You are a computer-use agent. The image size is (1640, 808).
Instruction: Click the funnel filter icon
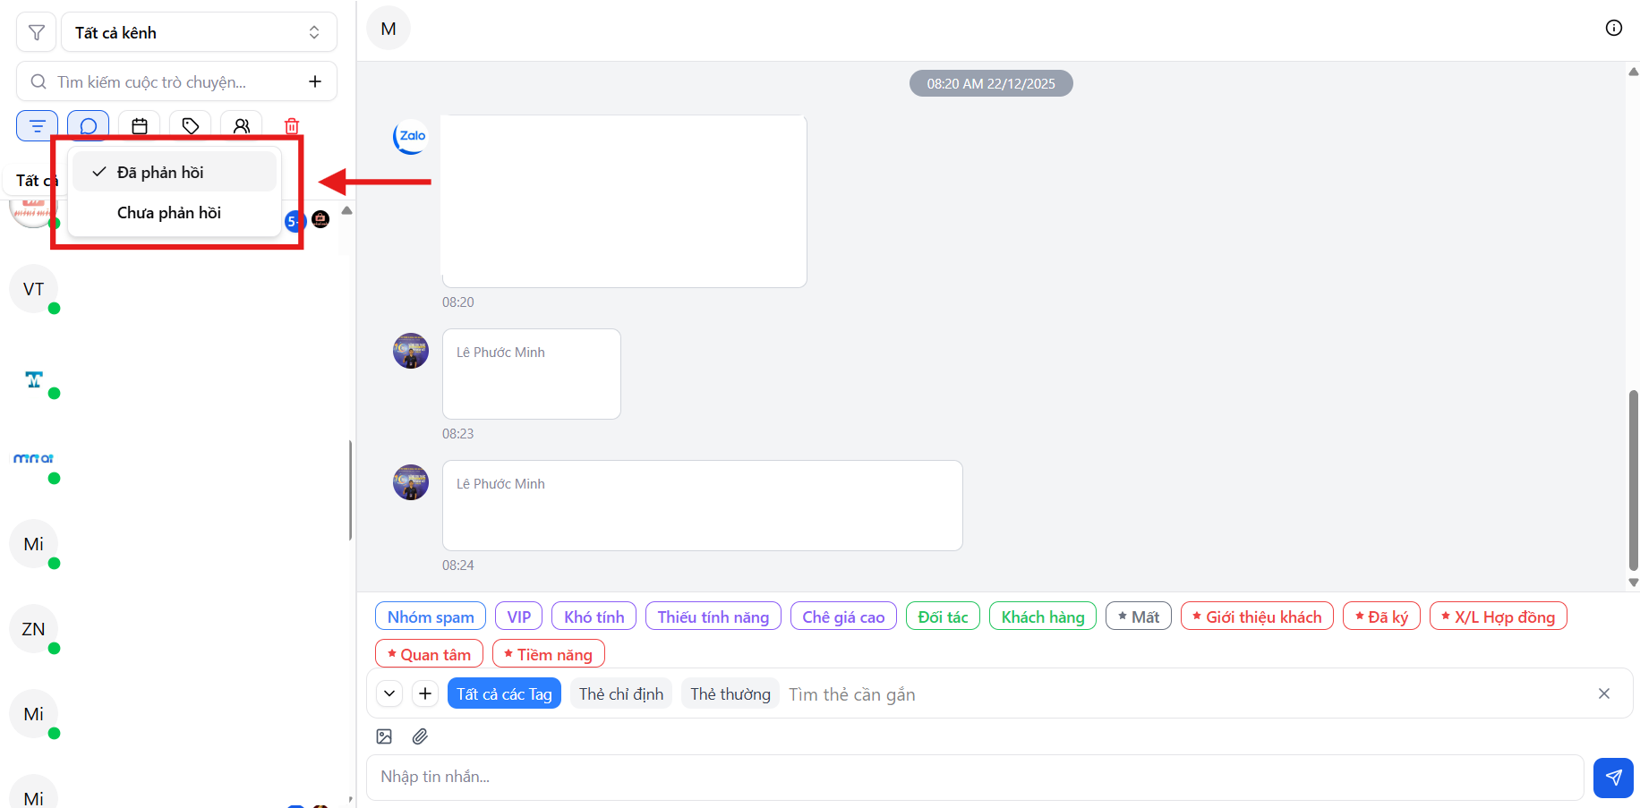37,33
